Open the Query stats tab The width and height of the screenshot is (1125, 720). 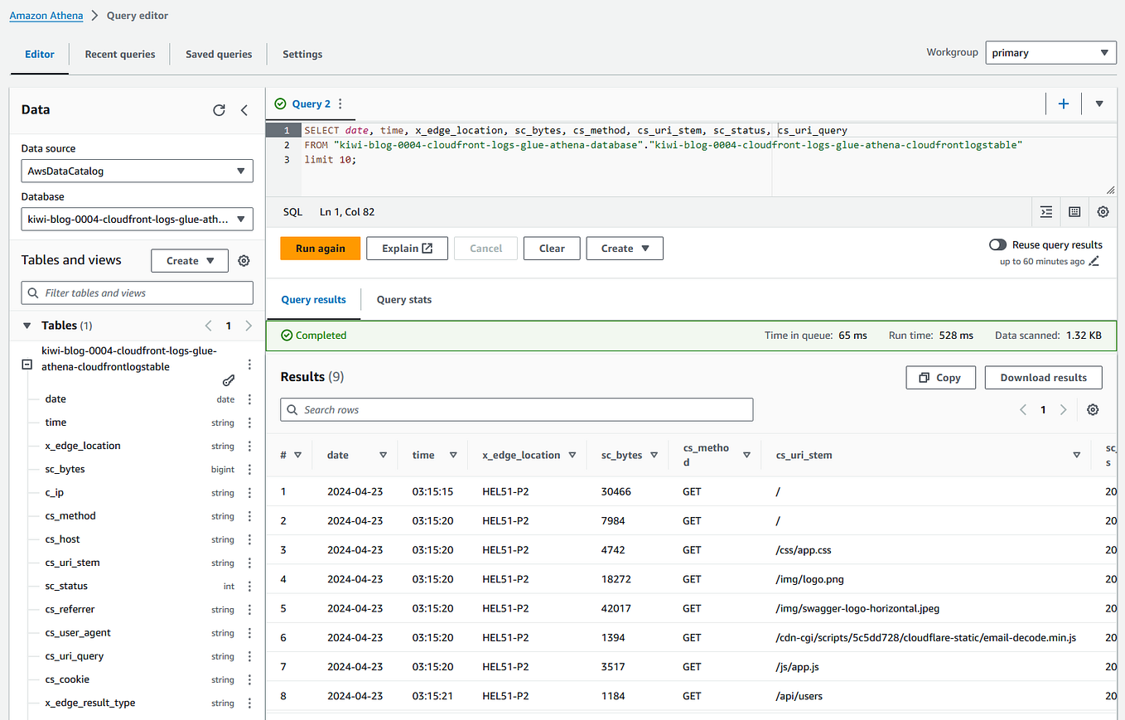pos(403,299)
